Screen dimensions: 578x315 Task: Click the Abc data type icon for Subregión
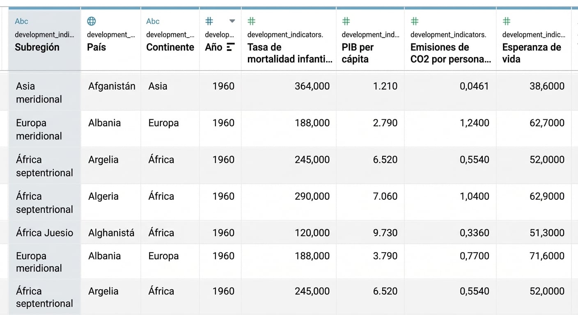[x=21, y=21]
